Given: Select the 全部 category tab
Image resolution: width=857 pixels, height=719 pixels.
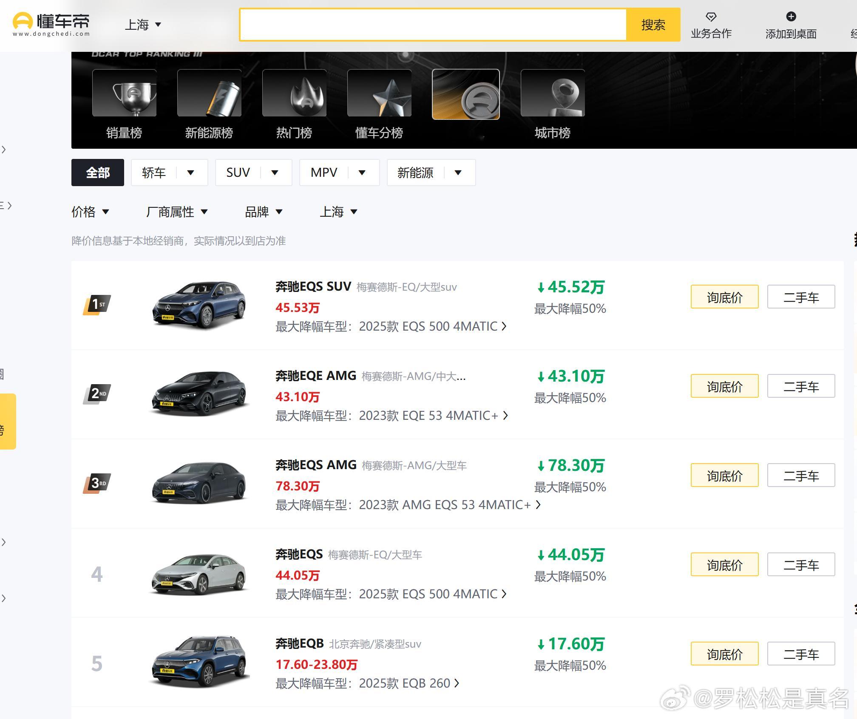Looking at the screenshot, I should (x=98, y=173).
